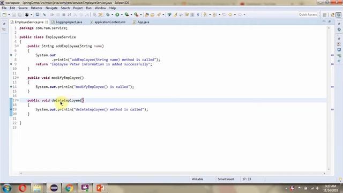Screen dimensions: 343x193
Task: Click the Quick Access search field
Action: coord(308,14)
